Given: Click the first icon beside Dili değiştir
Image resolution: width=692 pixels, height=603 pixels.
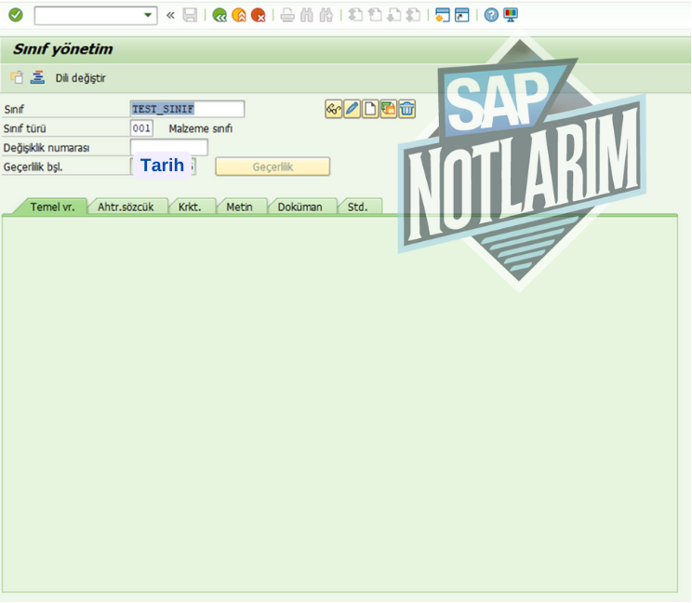Looking at the screenshot, I should (x=17, y=77).
